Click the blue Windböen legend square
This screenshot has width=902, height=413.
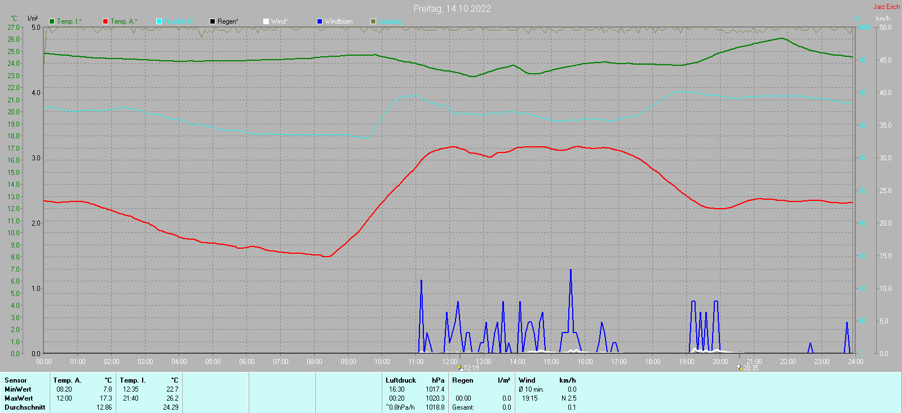[320, 21]
